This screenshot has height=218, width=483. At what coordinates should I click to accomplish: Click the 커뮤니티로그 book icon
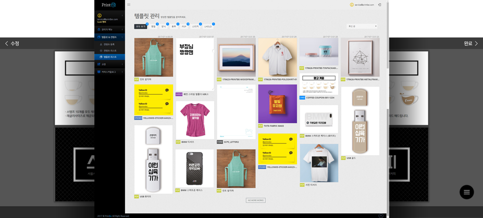(x=98, y=72)
